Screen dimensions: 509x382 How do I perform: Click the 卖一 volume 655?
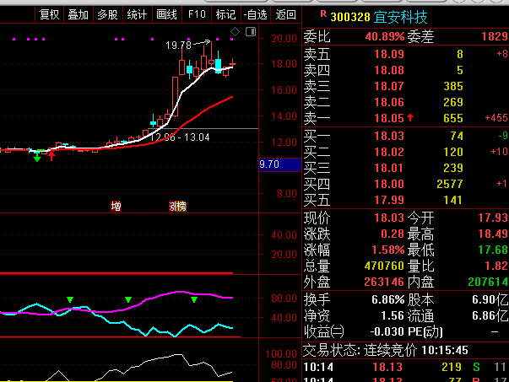(x=453, y=118)
